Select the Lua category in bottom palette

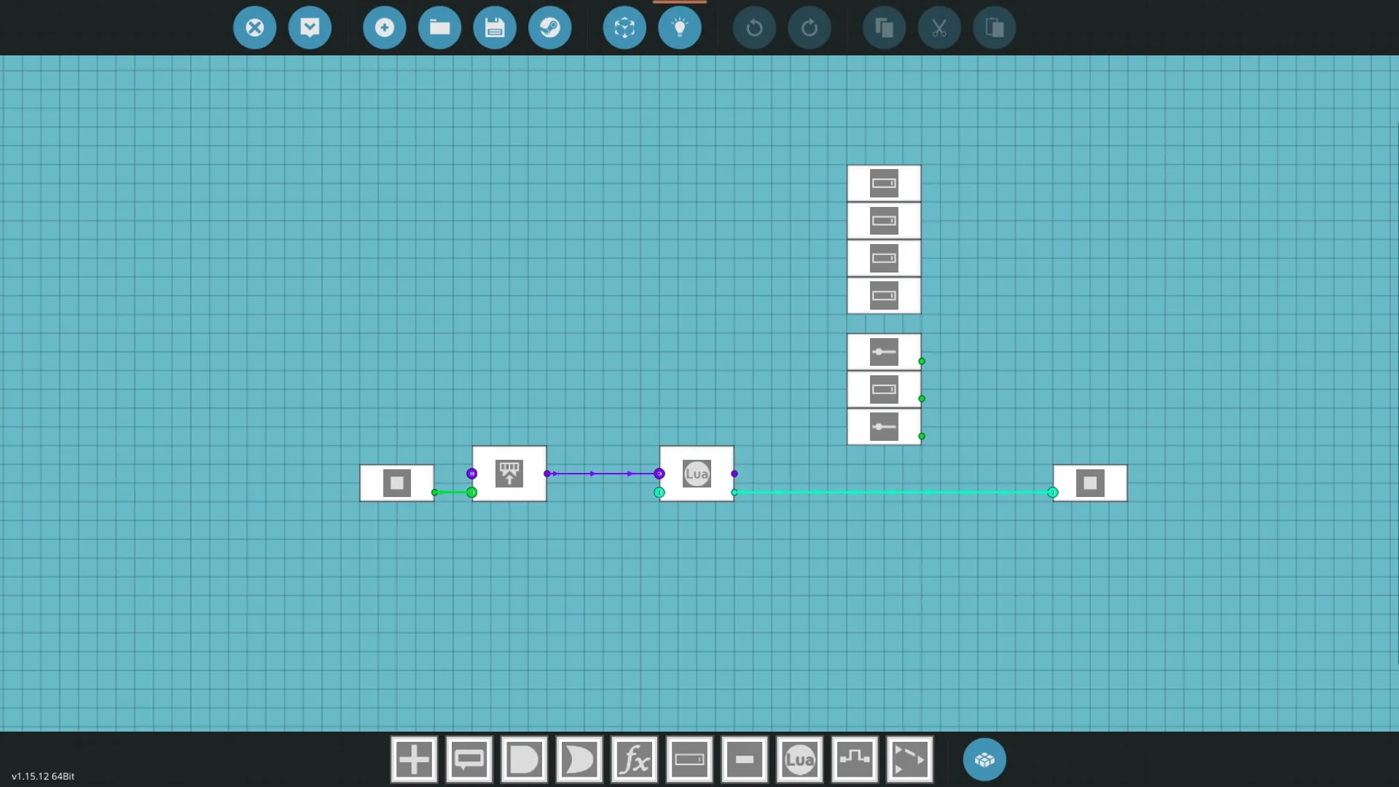[799, 760]
